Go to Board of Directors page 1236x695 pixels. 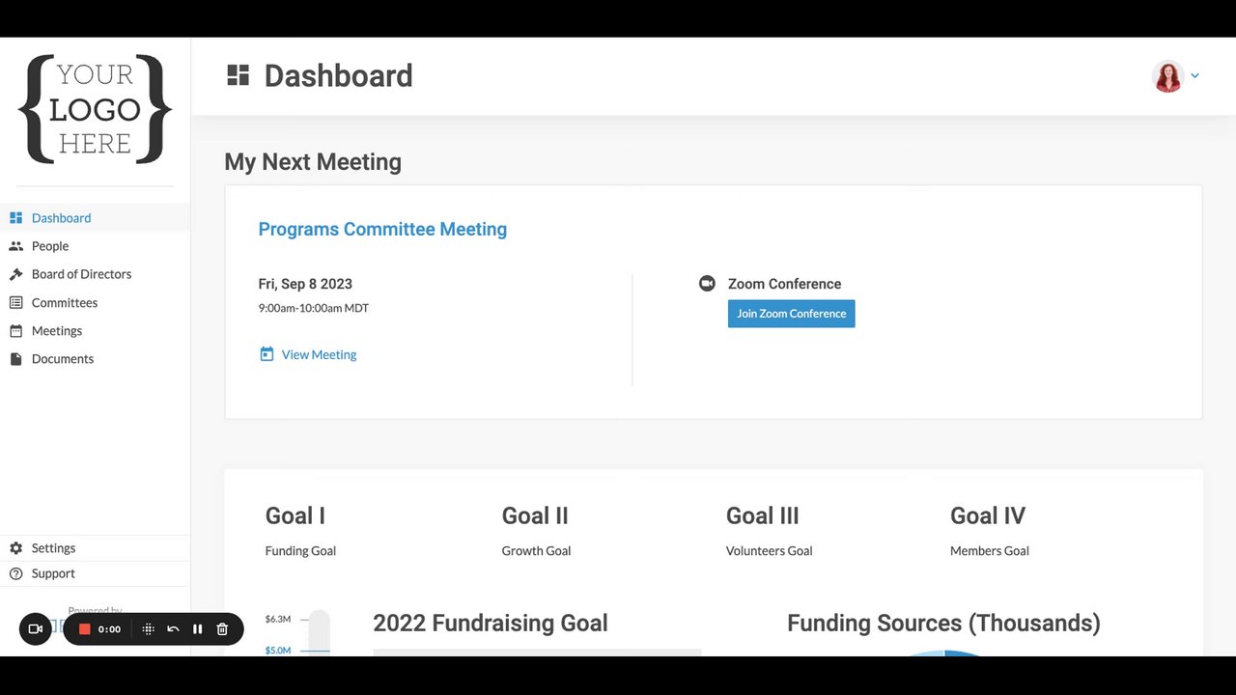81,274
